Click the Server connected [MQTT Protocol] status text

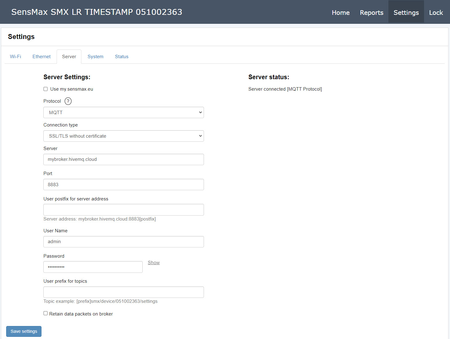click(285, 89)
